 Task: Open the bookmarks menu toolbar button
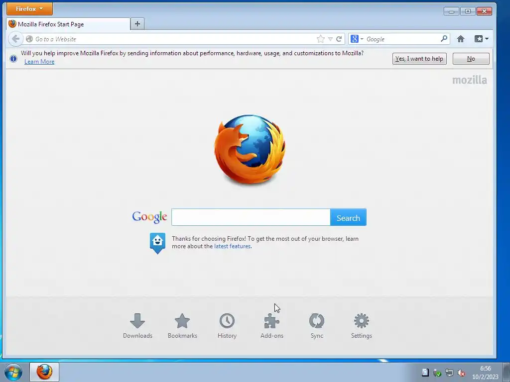pos(482,39)
